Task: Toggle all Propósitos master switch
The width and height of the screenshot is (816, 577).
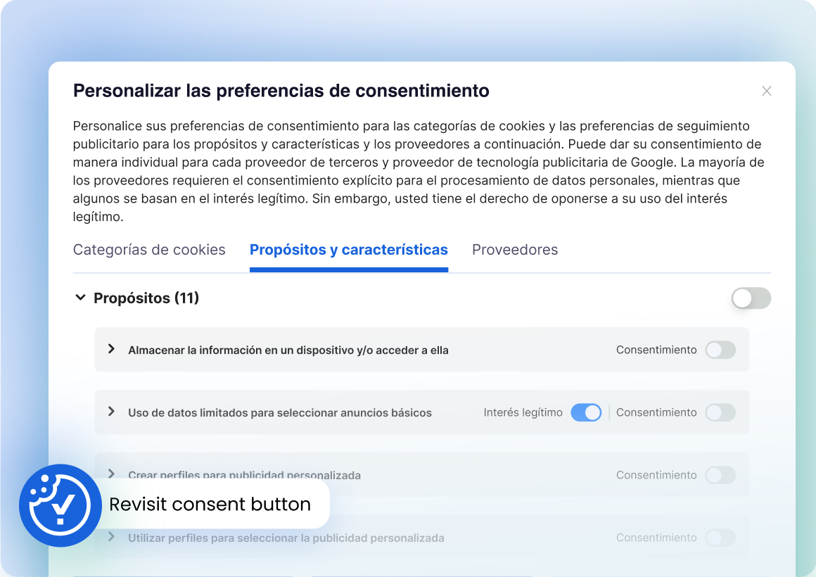Action: (x=751, y=298)
